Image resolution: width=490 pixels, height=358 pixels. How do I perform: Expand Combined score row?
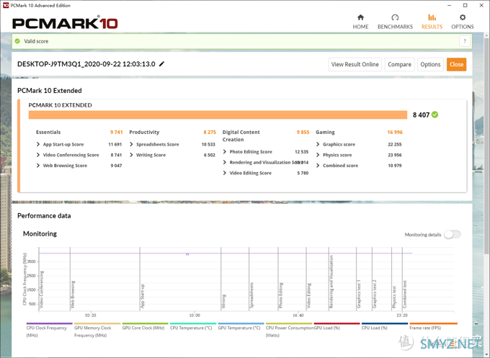(x=318, y=166)
